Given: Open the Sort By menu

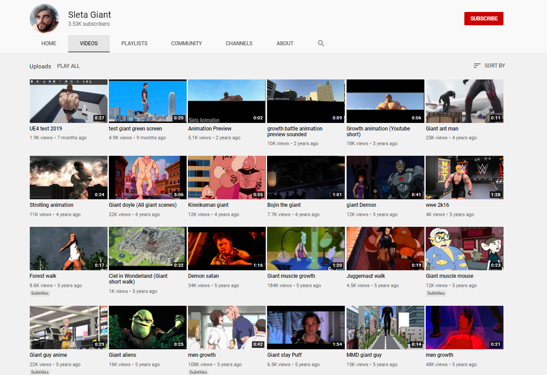Looking at the screenshot, I should tap(489, 66).
